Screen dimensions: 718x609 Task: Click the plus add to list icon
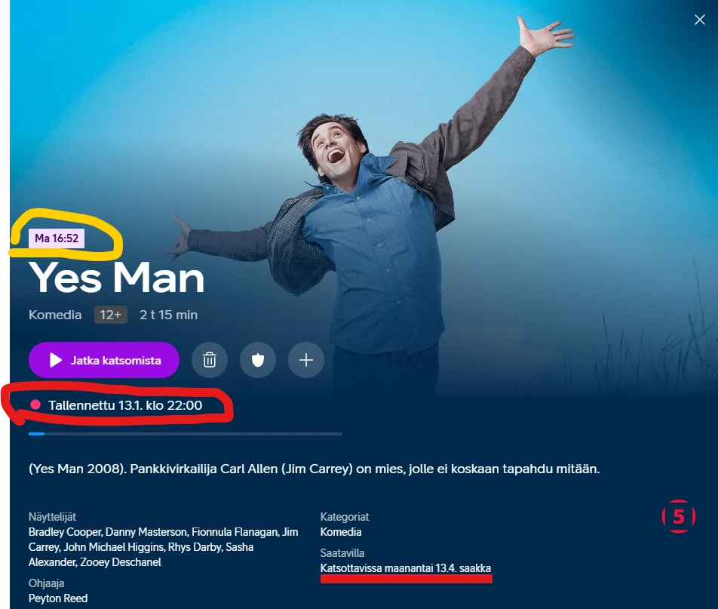(306, 360)
